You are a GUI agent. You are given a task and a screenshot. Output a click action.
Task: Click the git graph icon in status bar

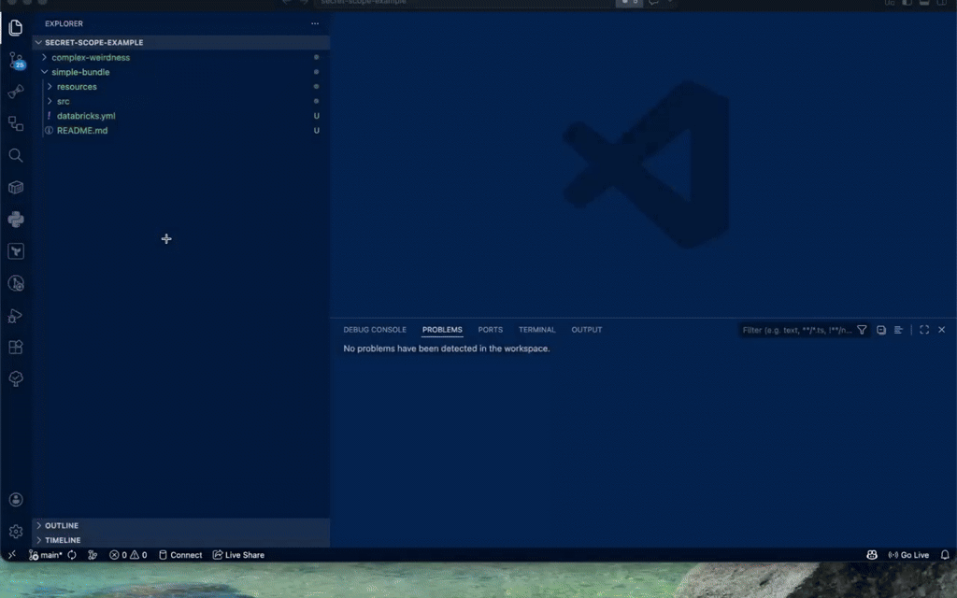point(93,555)
